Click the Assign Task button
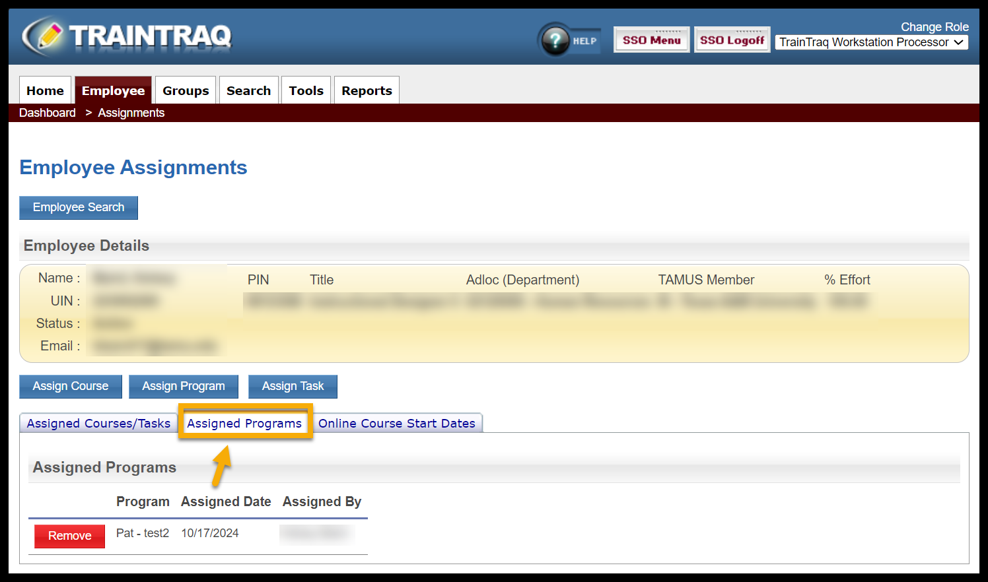 pyautogui.click(x=293, y=386)
